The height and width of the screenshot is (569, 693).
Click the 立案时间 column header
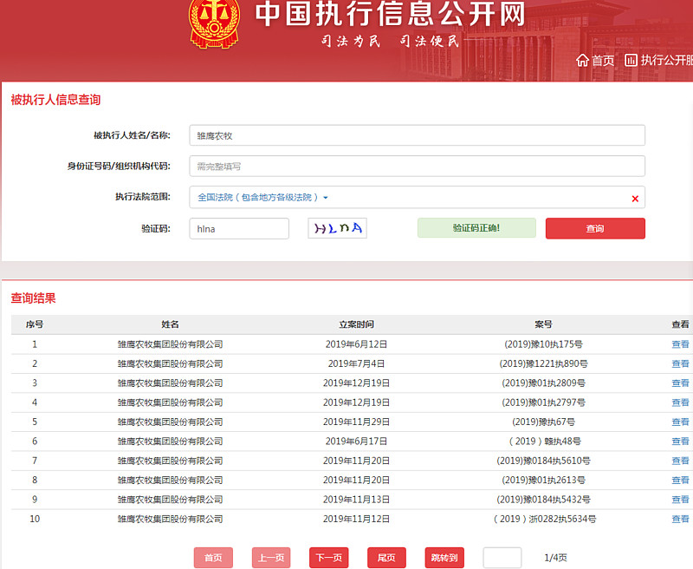[356, 324]
